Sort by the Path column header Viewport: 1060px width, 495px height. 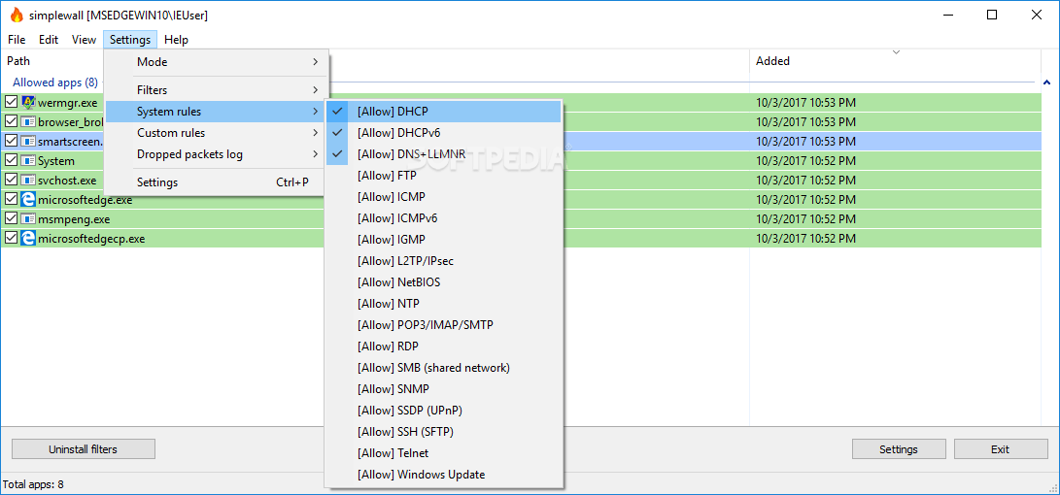[18, 61]
